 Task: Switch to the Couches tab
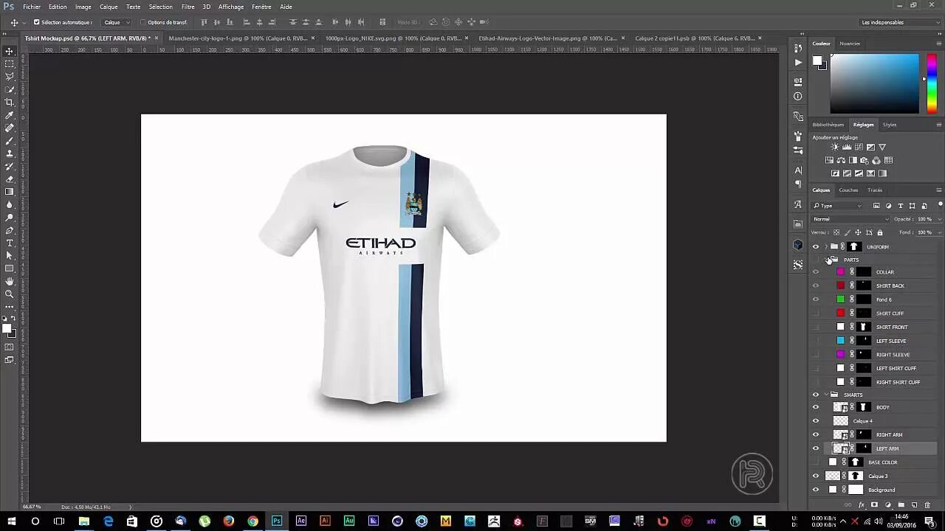point(848,190)
